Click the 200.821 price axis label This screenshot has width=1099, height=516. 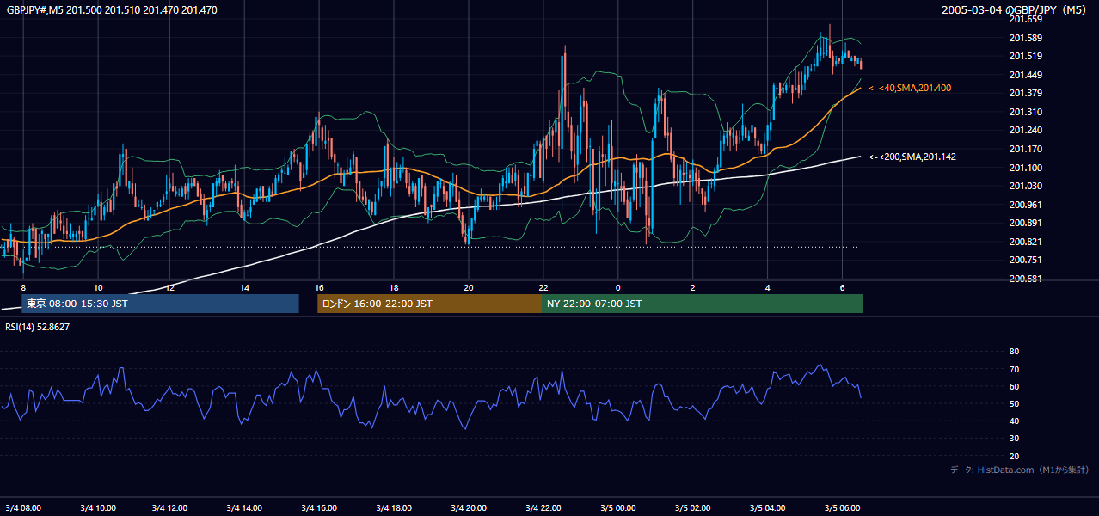[1026, 242]
